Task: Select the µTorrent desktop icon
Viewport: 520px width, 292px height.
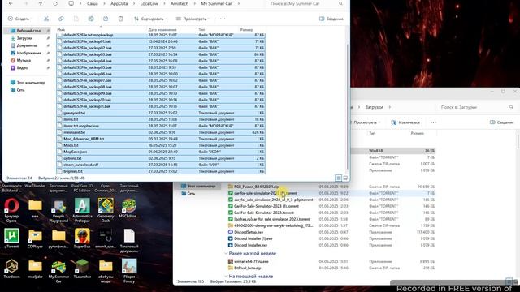Action: (11, 238)
